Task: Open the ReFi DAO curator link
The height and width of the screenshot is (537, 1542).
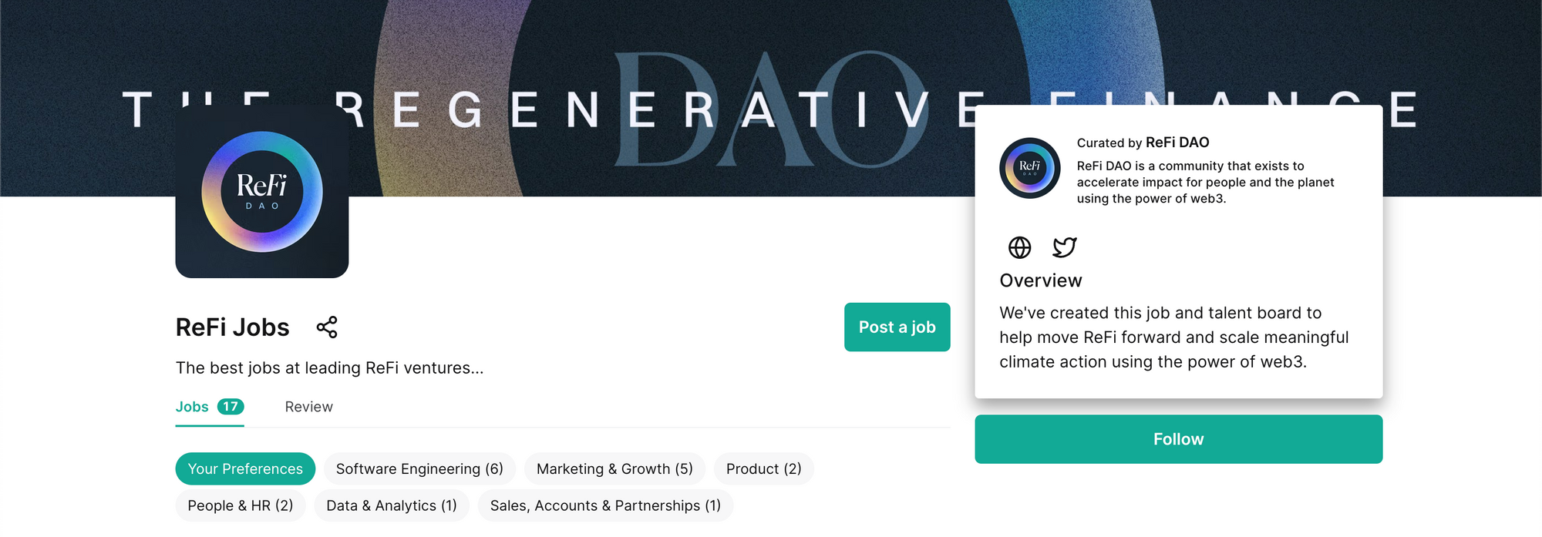Action: pyautogui.click(x=1177, y=143)
